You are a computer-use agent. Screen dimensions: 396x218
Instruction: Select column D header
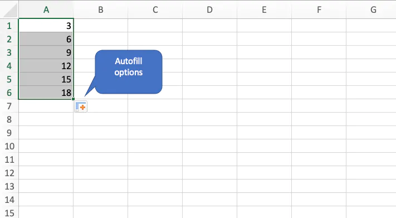tap(209, 10)
